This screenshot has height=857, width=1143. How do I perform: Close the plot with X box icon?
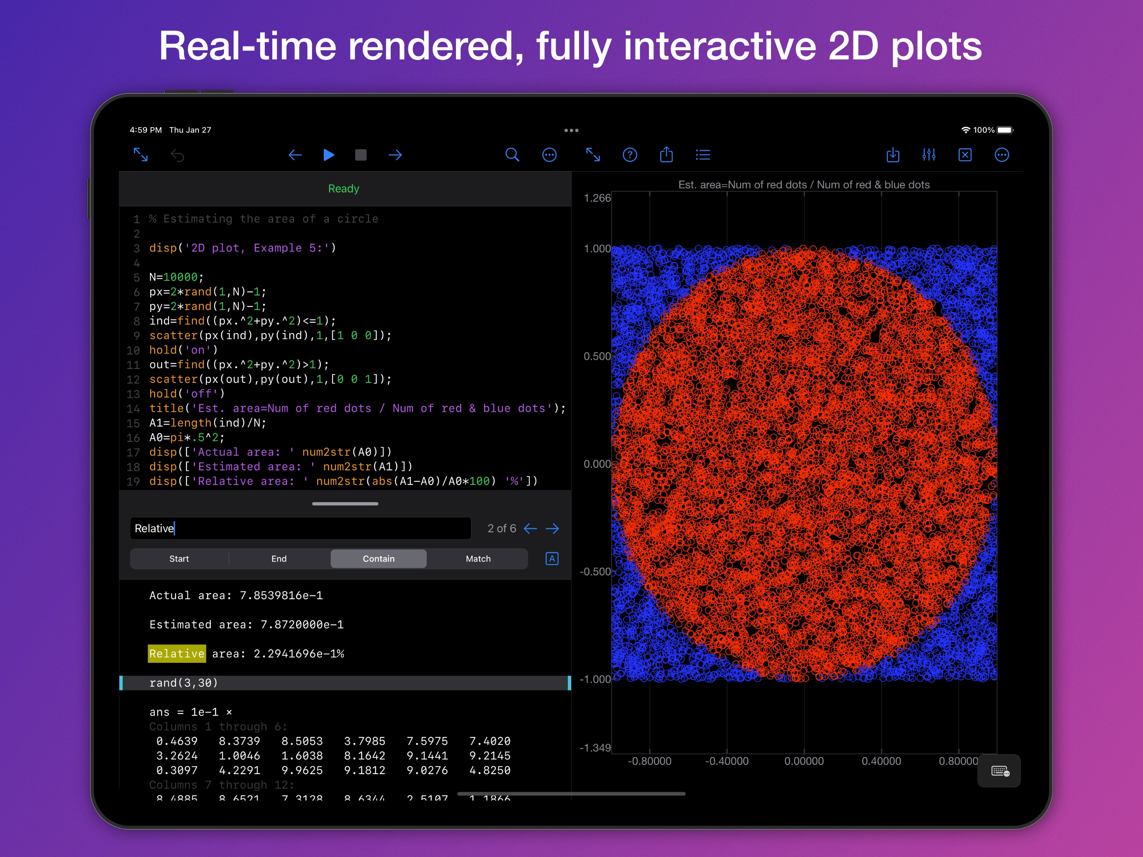point(965,155)
